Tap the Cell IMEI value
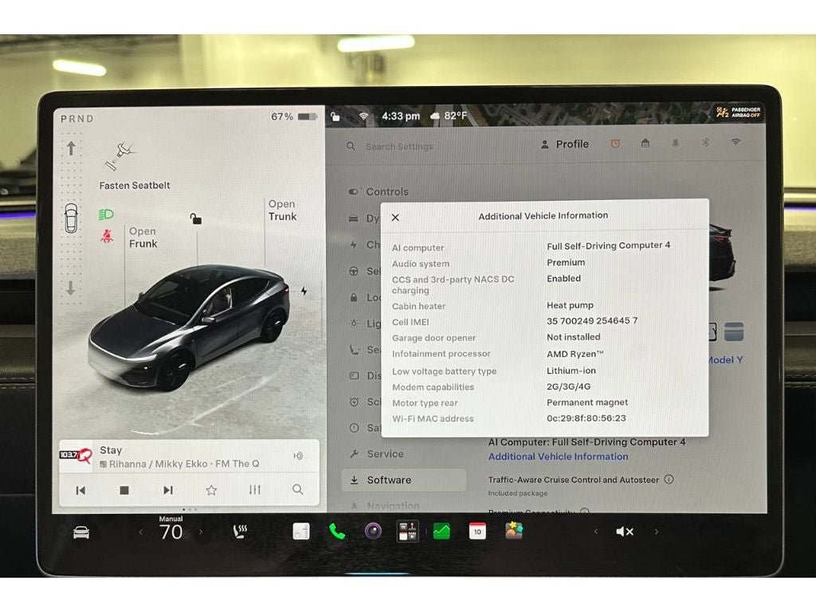Screen dimensions: 816x612 pyautogui.click(x=592, y=321)
